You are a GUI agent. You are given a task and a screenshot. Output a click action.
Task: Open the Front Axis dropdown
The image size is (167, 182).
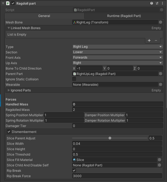point(118,57)
